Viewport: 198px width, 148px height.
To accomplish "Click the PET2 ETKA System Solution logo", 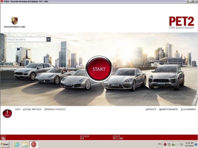I will coord(181,23).
